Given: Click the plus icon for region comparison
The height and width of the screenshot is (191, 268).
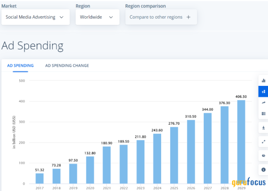Looking at the screenshot, I should 188,17.
